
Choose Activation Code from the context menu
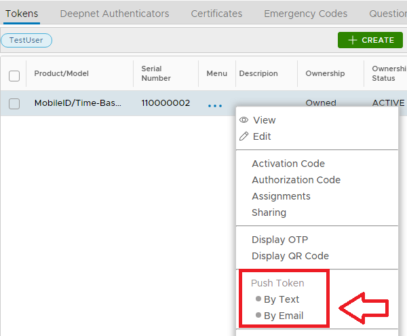[288, 164]
